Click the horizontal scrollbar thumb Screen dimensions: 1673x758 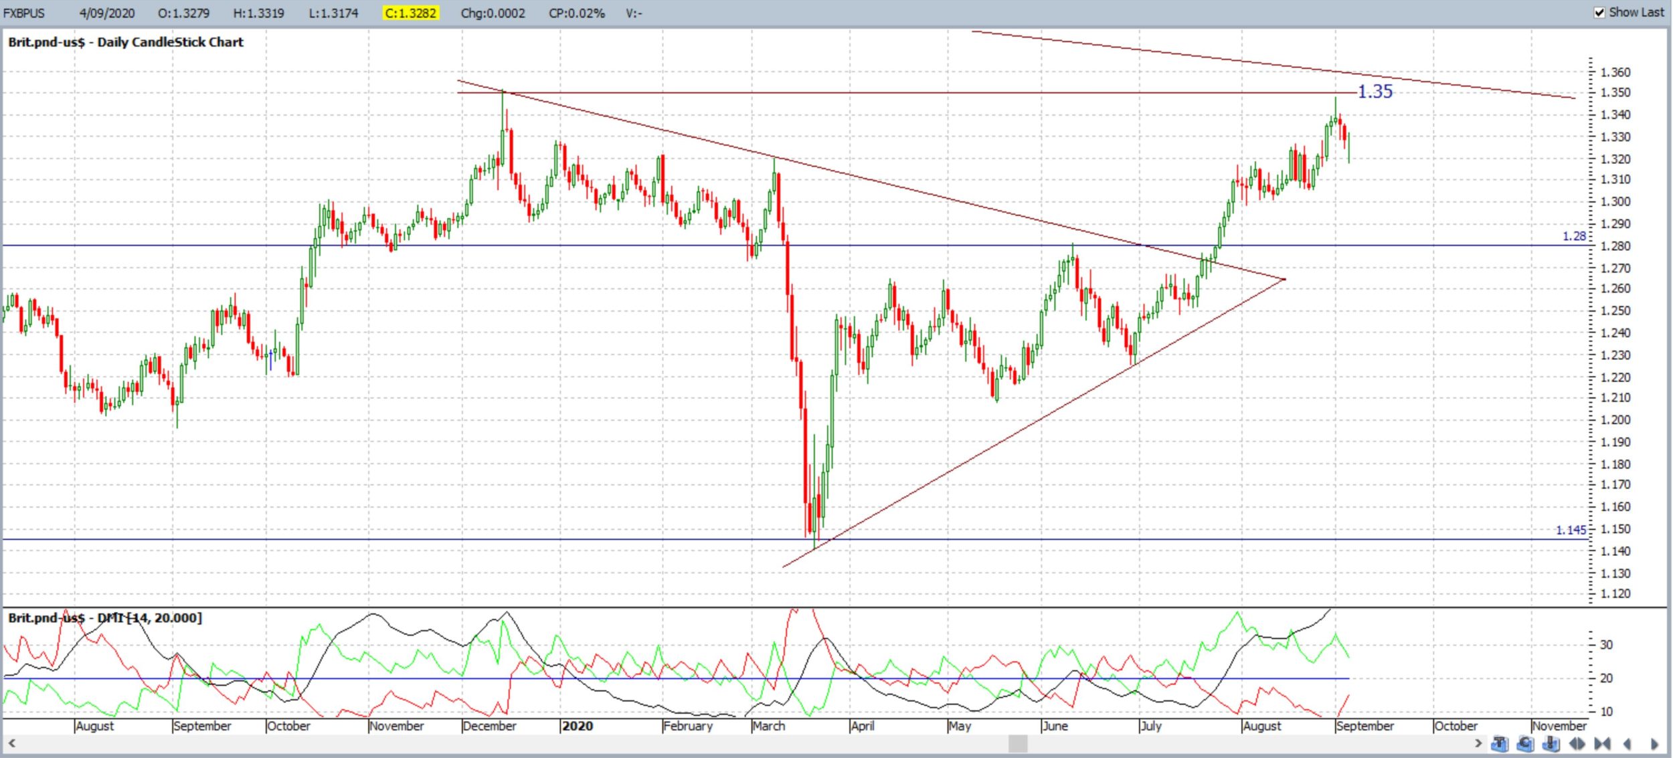pyautogui.click(x=1017, y=743)
